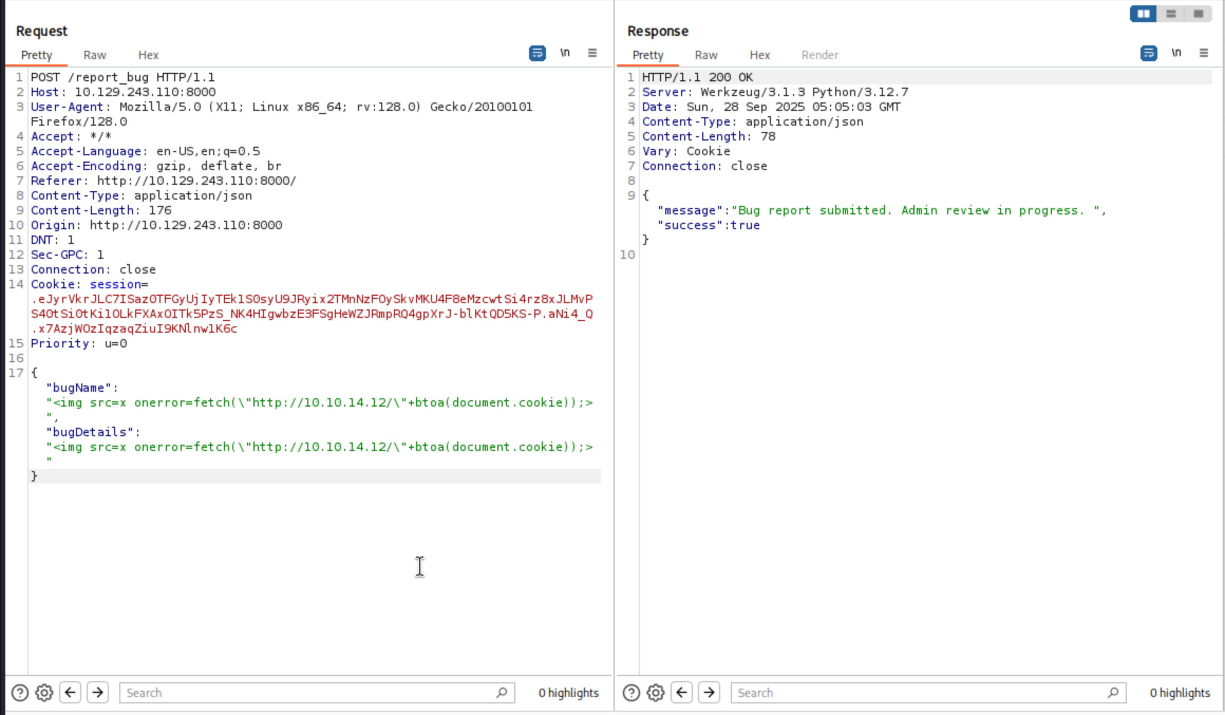This screenshot has width=1225, height=715.
Task: Select side-by-side split layout icon
Action: coord(1143,14)
